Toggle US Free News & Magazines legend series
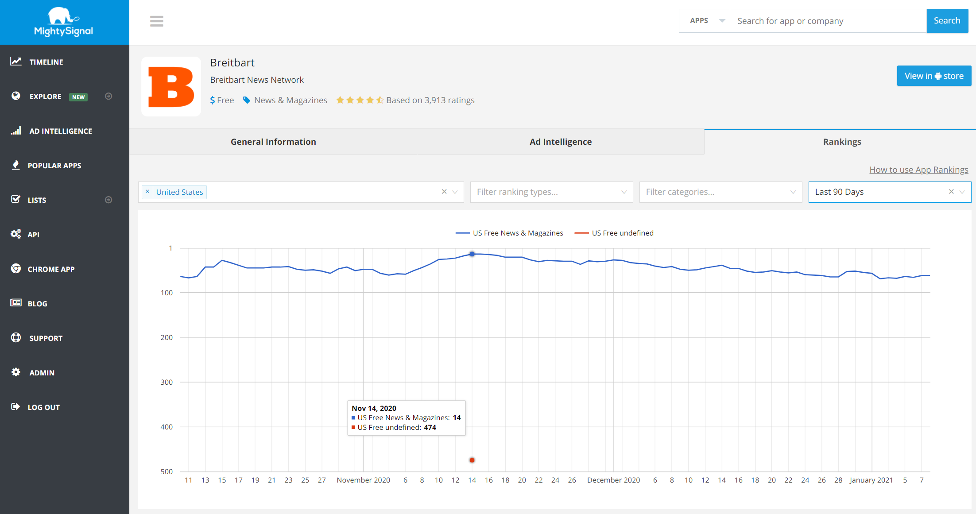976x514 pixels. (509, 233)
